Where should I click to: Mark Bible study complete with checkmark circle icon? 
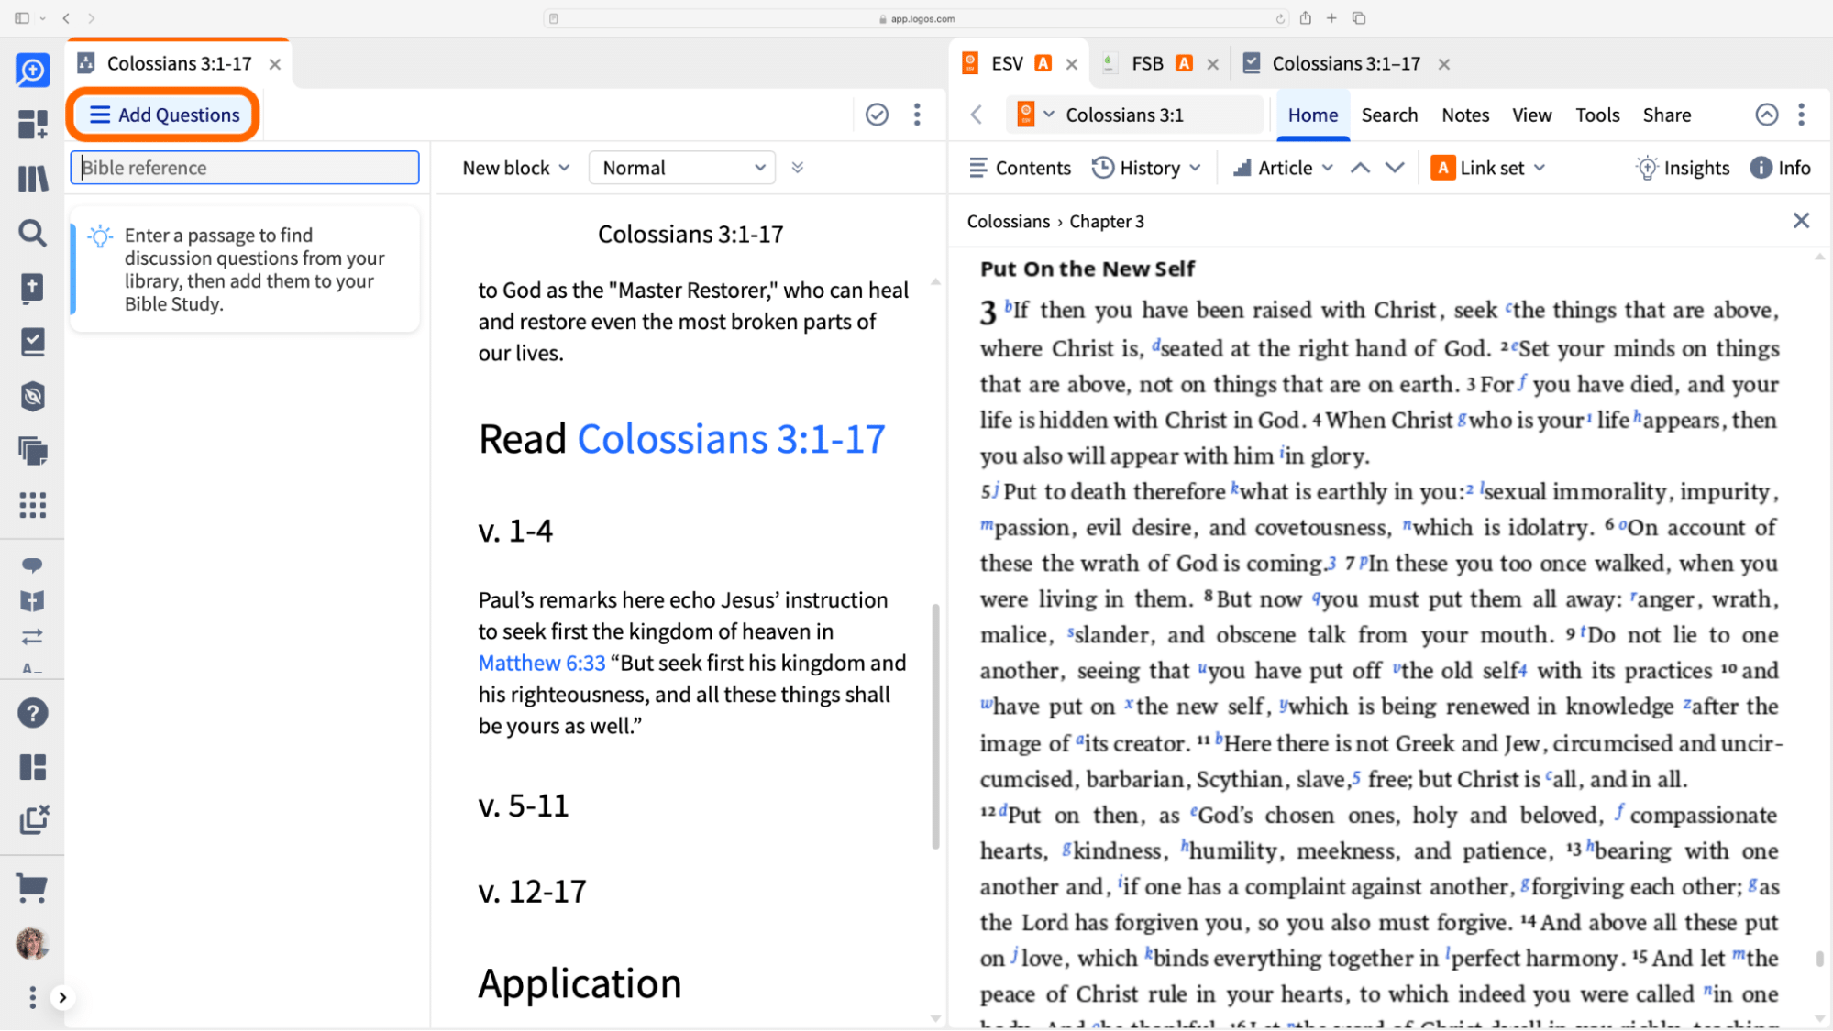tap(877, 115)
